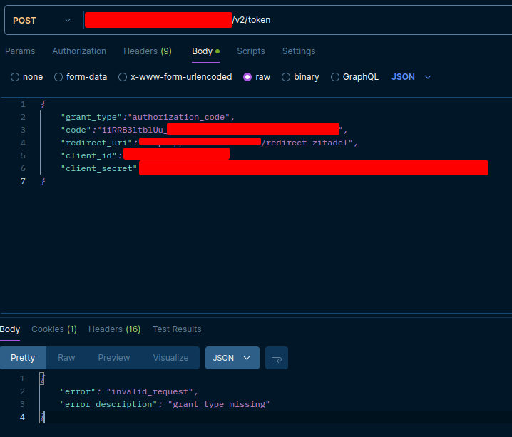
Task: Choose the binary body option
Action: [300, 77]
